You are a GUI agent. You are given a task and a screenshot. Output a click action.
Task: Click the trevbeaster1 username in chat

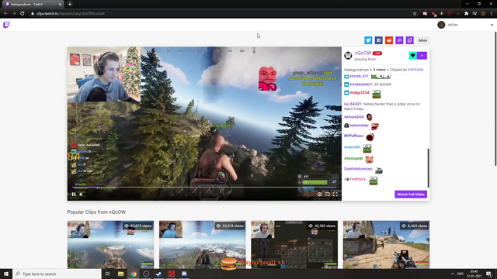(x=361, y=84)
